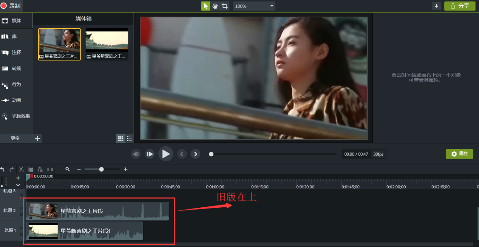Select the crop mode tool

coord(225,6)
